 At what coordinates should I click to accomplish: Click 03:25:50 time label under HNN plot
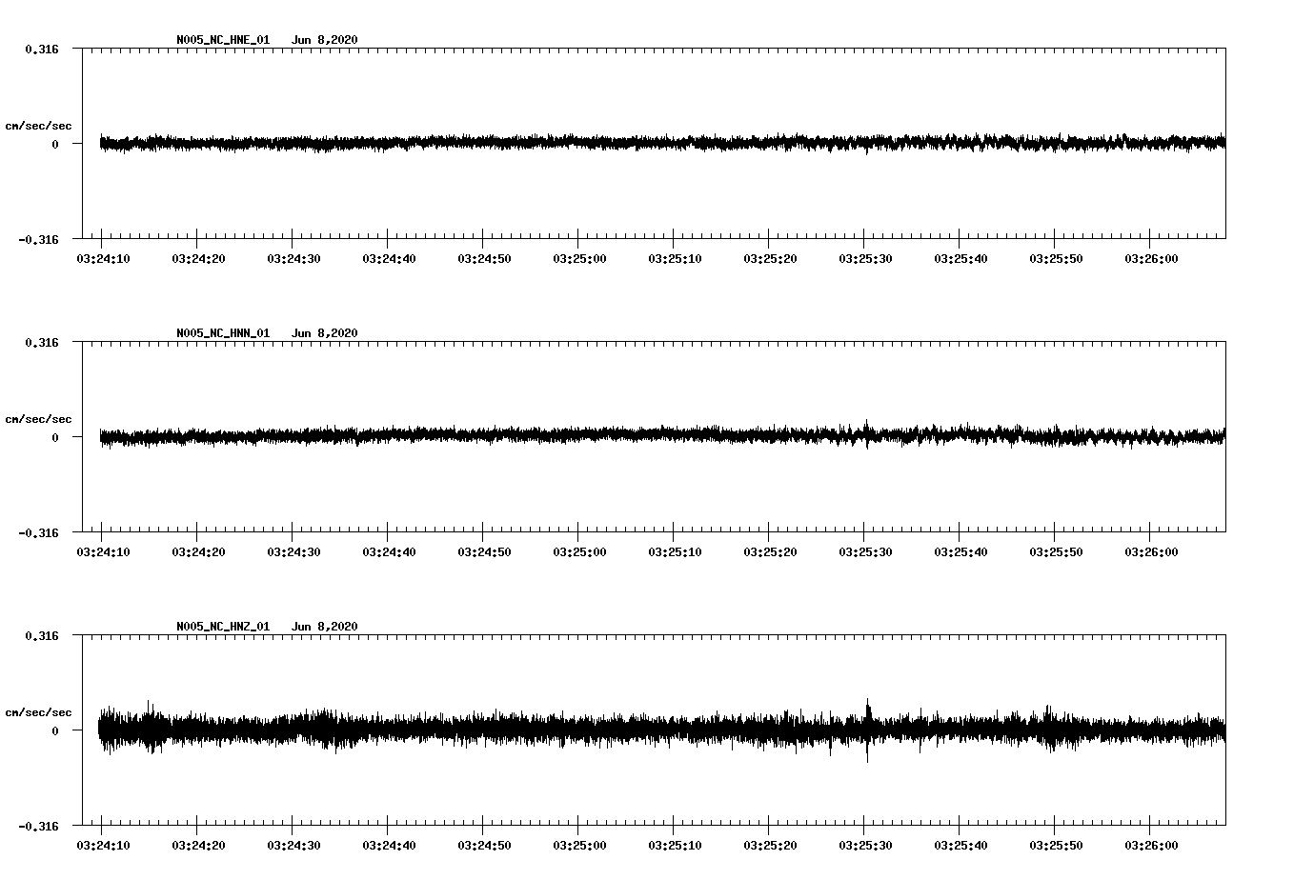pyautogui.click(x=1056, y=552)
